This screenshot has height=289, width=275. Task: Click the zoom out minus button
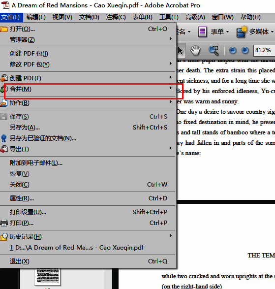tap(233, 50)
